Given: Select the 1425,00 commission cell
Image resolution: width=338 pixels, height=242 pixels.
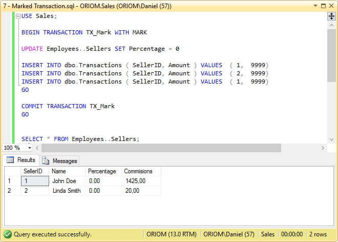Looking at the screenshot, I should click(x=141, y=181).
